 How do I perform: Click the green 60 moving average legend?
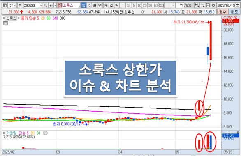click(x=49, y=18)
